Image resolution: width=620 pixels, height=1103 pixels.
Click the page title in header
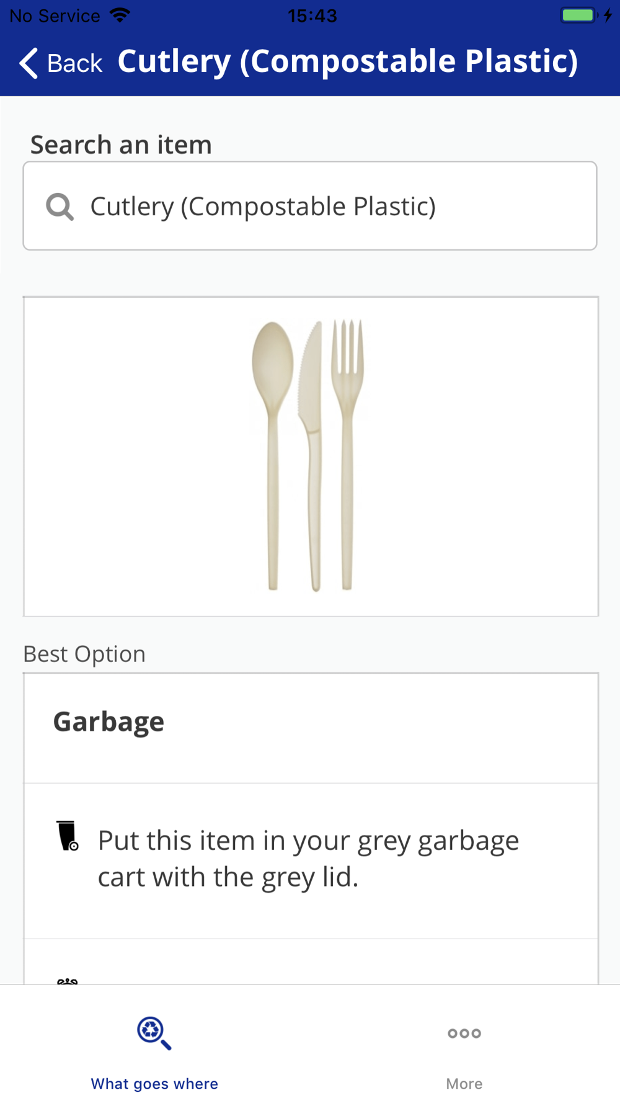[347, 62]
